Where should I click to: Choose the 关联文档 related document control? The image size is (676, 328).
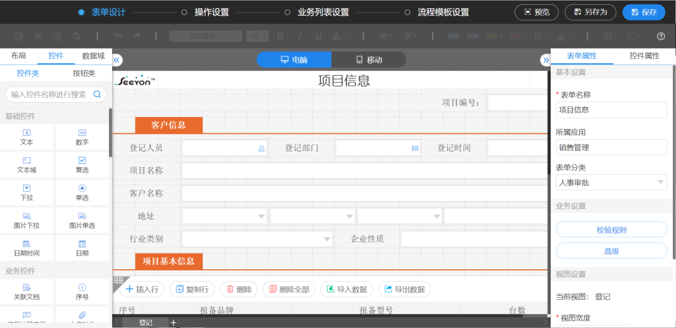(27, 287)
